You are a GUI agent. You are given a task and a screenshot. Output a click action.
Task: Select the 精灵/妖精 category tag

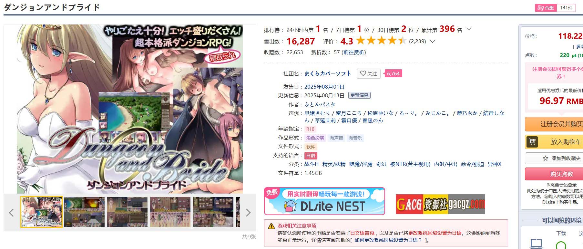pos(334,164)
